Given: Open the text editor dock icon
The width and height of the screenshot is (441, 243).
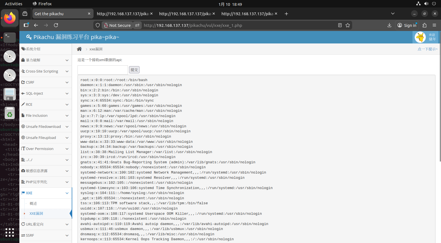Looking at the screenshot, I should click(10, 94).
